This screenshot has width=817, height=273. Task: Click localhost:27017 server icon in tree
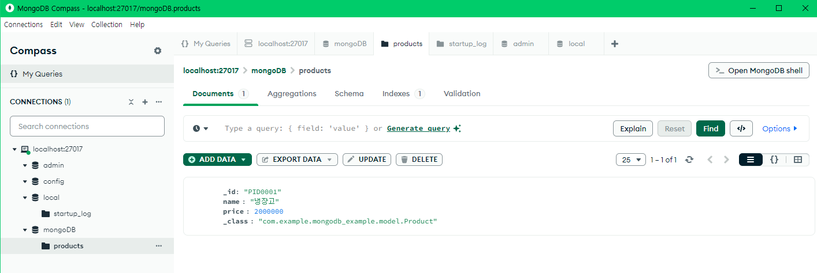point(25,149)
